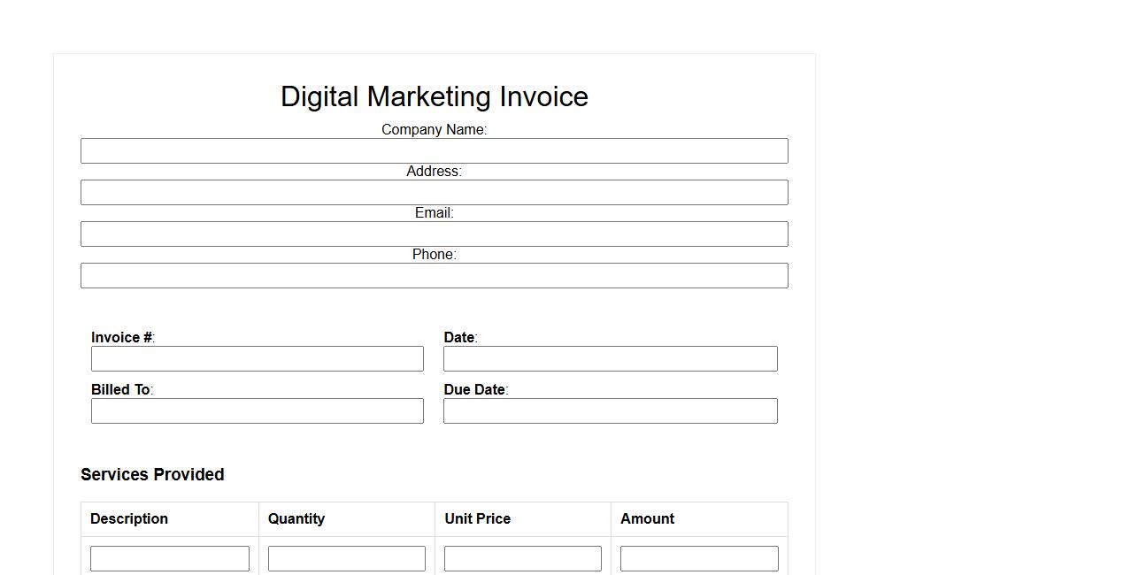Click the Company Name label text
Screen dimensions: 1131x575
coord(434,130)
